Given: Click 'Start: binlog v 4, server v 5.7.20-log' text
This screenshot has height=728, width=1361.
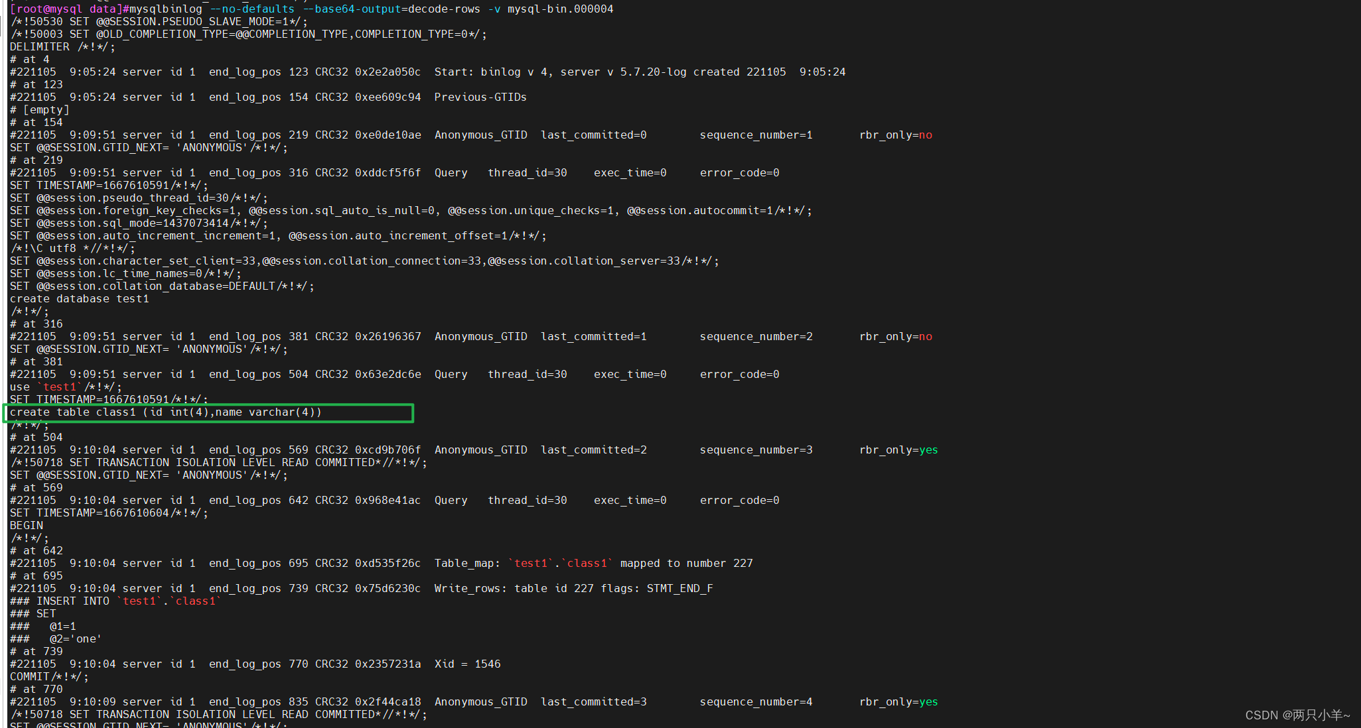Looking at the screenshot, I should [560, 72].
